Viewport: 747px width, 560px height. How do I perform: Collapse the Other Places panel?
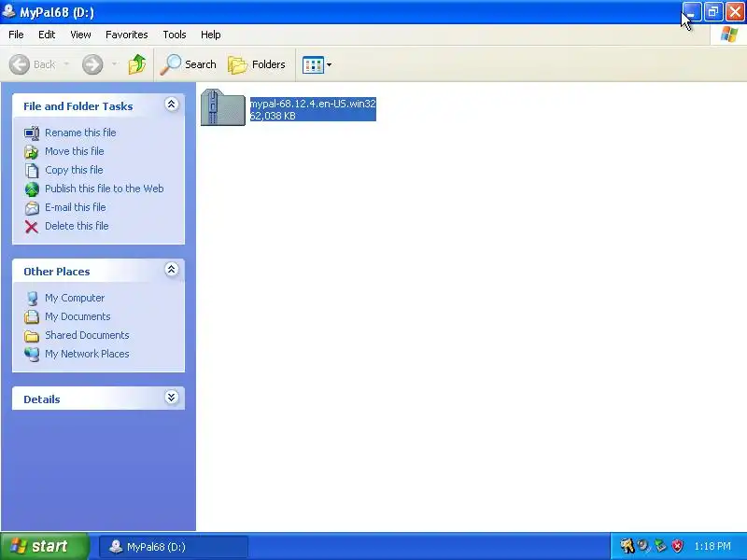172,270
